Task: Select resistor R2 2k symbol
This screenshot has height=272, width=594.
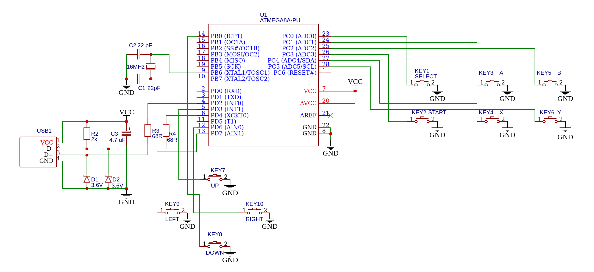Action: pyautogui.click(x=87, y=134)
